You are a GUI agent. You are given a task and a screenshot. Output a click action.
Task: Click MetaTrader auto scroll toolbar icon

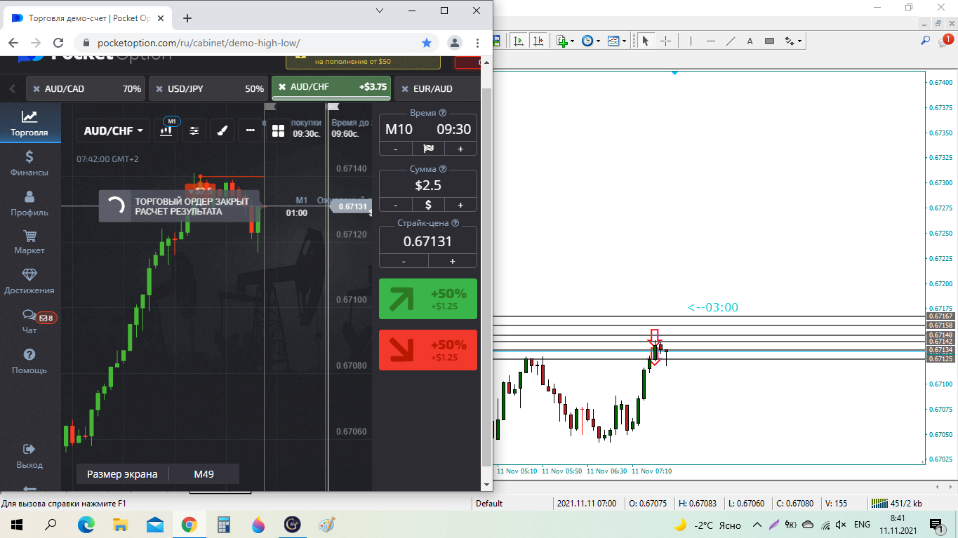coord(519,41)
